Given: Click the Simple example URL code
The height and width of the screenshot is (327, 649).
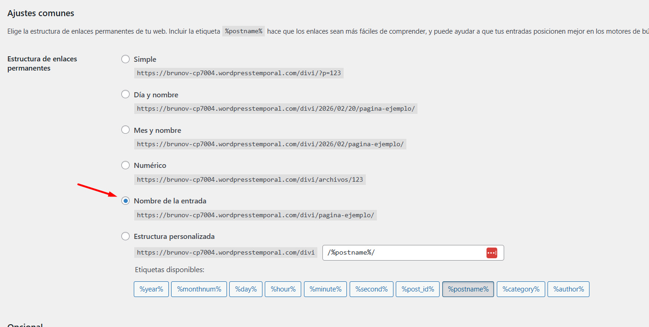Looking at the screenshot, I should point(238,73).
